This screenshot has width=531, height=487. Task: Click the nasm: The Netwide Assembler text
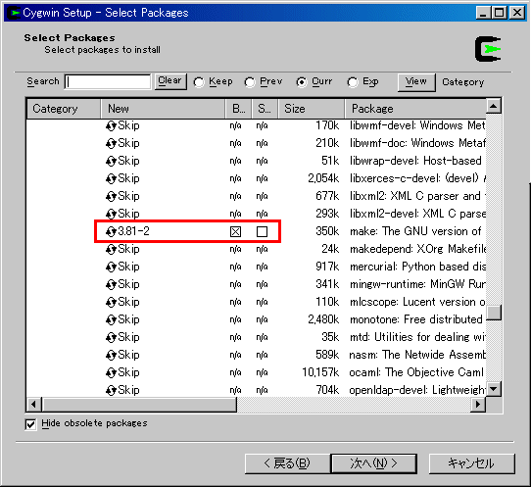(x=417, y=355)
